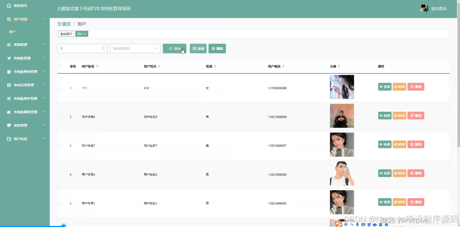Image resolution: width=460 pixels, height=227 pixels.
Task: Tick the checkbox for 用户账号5 row
Action: tap(59, 203)
